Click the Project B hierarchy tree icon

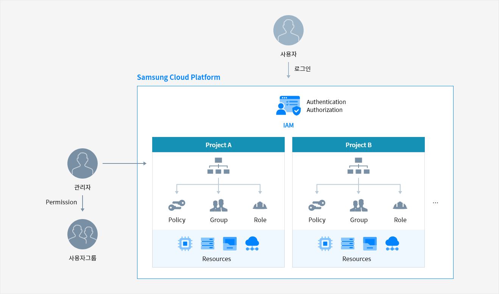tap(359, 166)
